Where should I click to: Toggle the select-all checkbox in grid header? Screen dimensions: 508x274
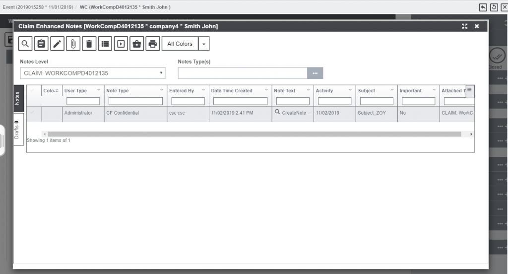(x=33, y=91)
